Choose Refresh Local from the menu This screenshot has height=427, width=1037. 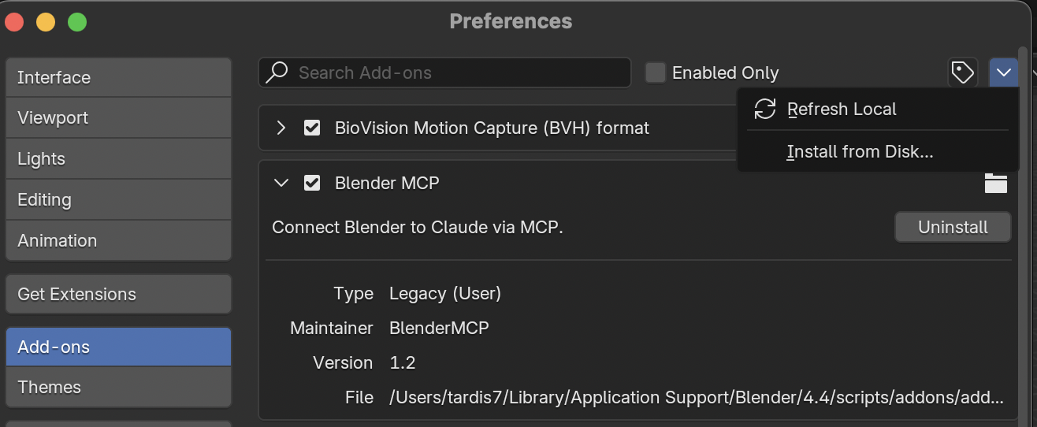tap(842, 109)
